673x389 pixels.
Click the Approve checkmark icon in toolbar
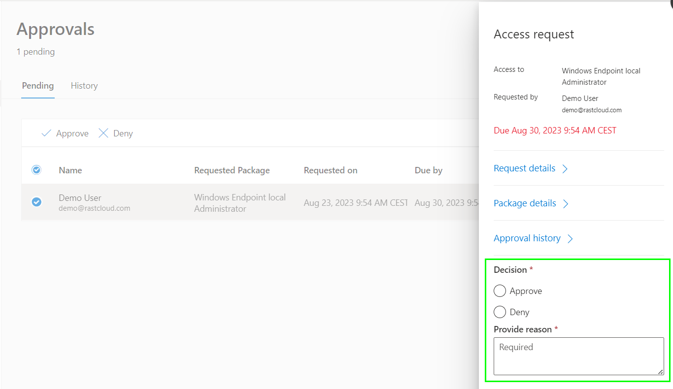click(x=46, y=133)
